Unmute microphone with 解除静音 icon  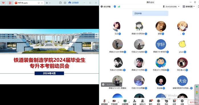pos(104,102)
